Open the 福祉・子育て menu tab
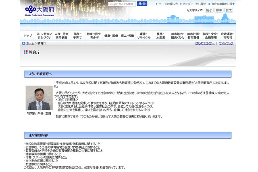 [x=77, y=36]
